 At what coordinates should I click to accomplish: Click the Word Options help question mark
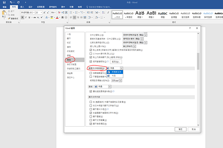point(190,28)
